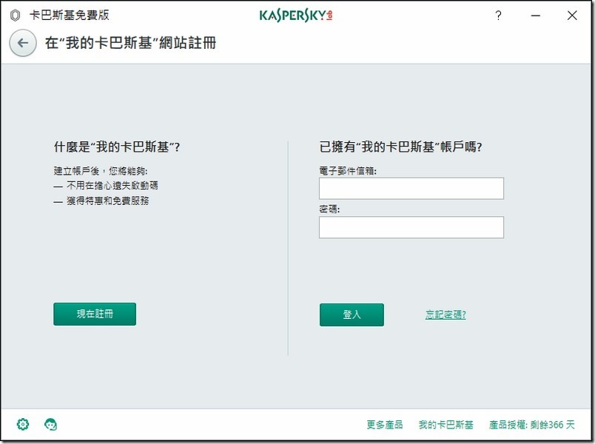
Task: Minimize the Kaspersky window
Action: (x=535, y=16)
